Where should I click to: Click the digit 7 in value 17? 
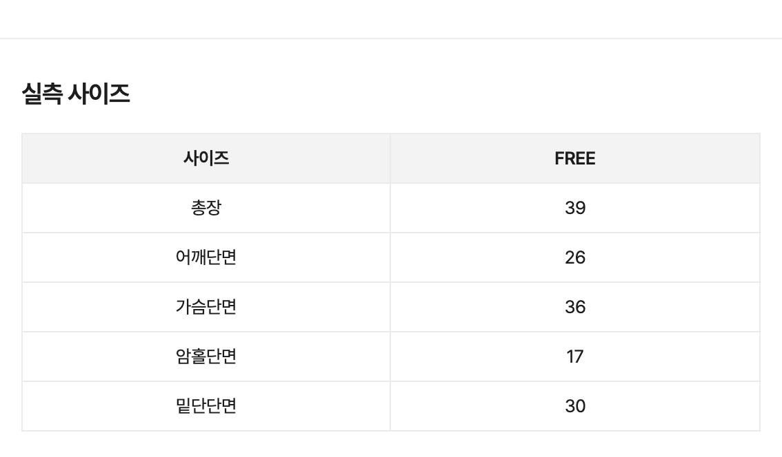[x=579, y=357]
